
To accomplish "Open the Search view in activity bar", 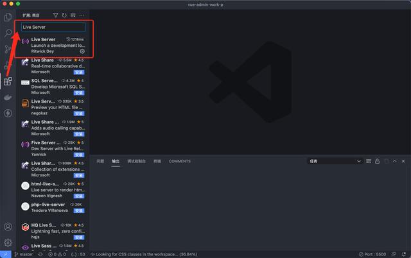I will point(8,33).
